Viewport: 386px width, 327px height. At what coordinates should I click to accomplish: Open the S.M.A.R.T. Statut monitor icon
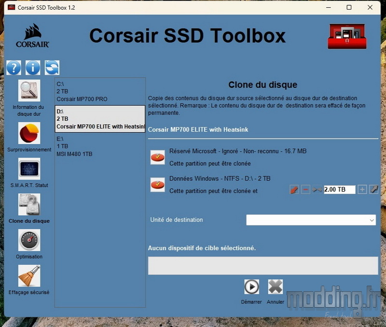point(29,169)
